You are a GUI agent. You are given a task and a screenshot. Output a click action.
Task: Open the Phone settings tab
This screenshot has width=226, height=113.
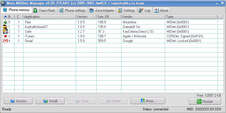click(x=73, y=10)
